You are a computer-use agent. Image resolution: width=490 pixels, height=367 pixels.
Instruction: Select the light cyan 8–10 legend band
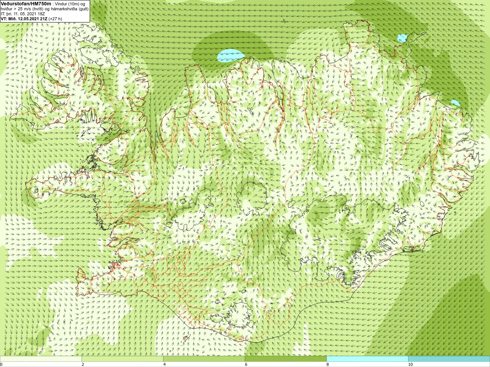[x=367, y=359]
